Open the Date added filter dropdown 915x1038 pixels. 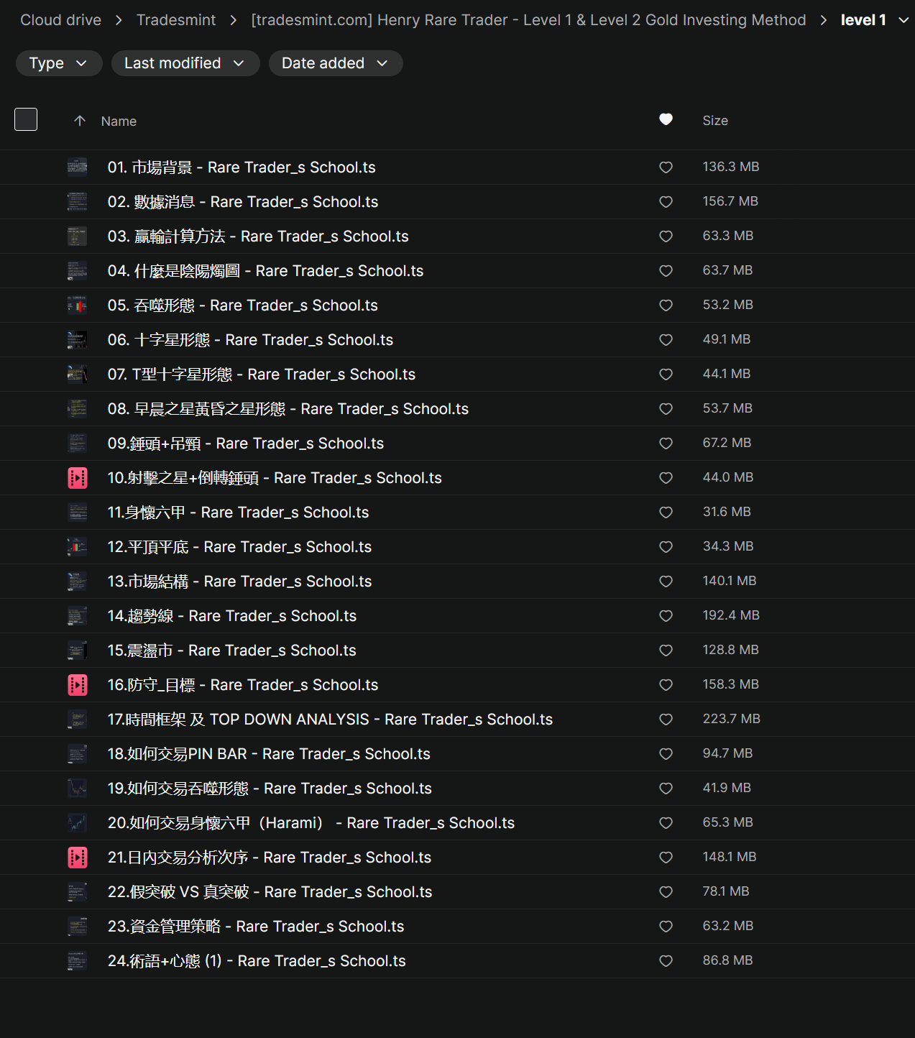(x=335, y=63)
